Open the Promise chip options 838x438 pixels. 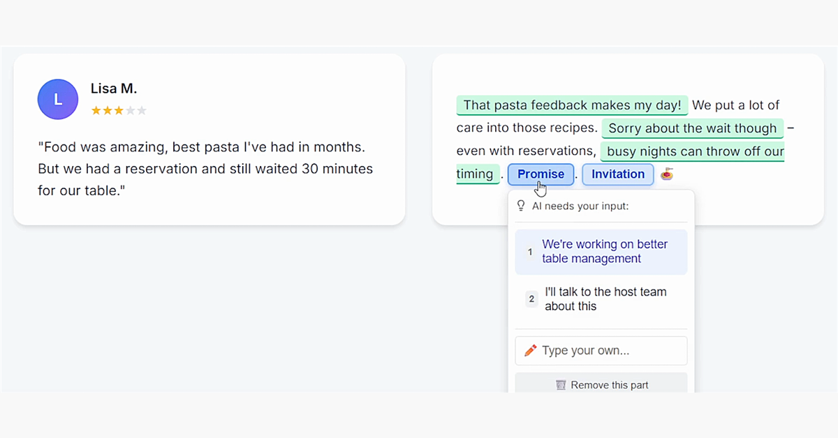pos(541,174)
